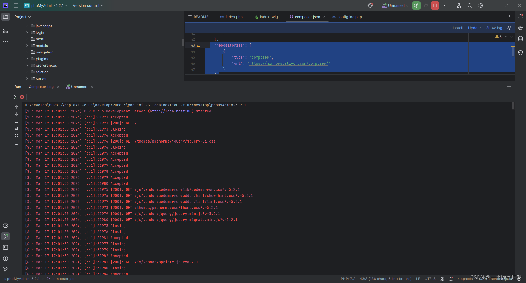Open Search Everywhere magnifier
This screenshot has width=526, height=283.
(x=470, y=5)
